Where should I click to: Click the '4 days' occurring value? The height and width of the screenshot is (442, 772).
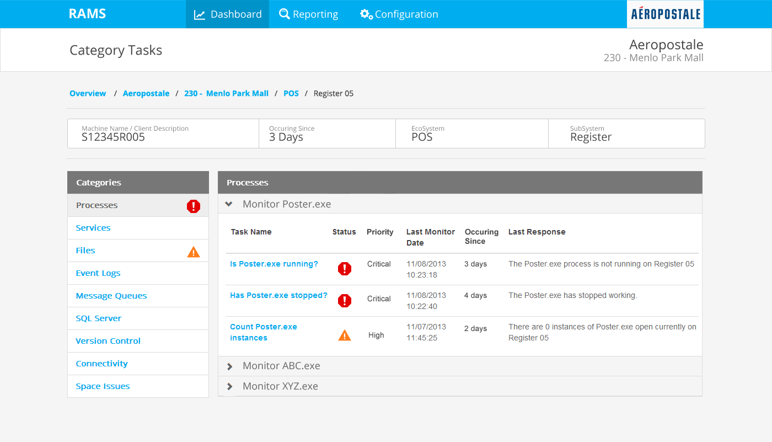pyautogui.click(x=475, y=296)
